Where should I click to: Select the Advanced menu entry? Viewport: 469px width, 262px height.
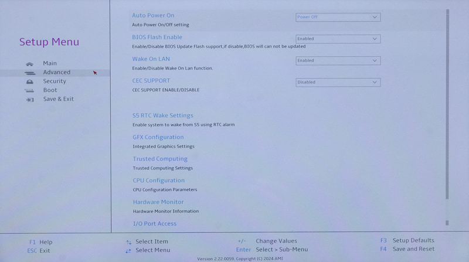tap(56, 72)
